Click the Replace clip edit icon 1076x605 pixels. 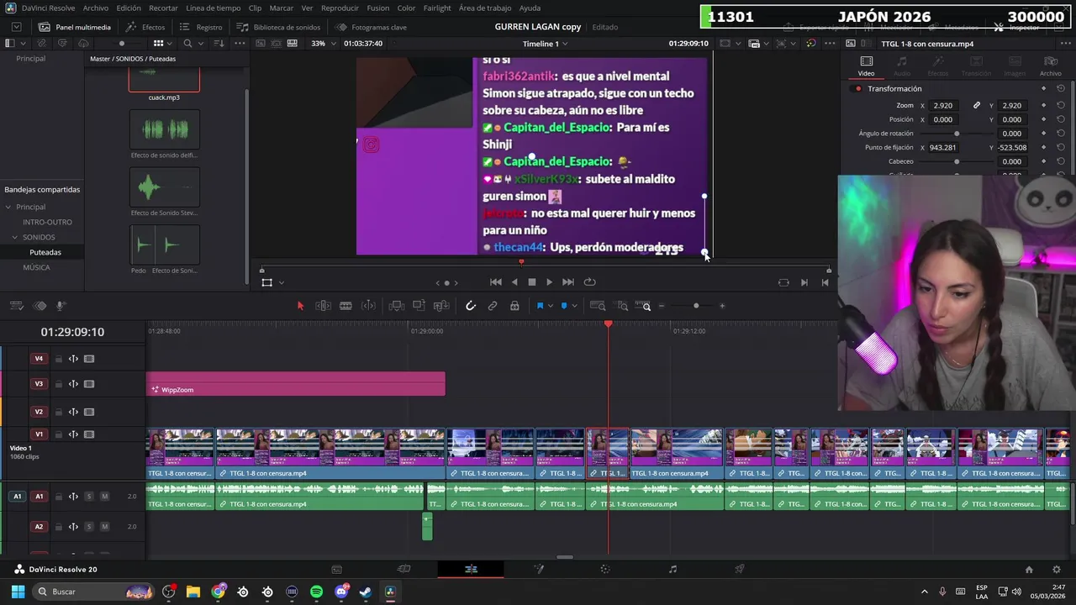(441, 306)
